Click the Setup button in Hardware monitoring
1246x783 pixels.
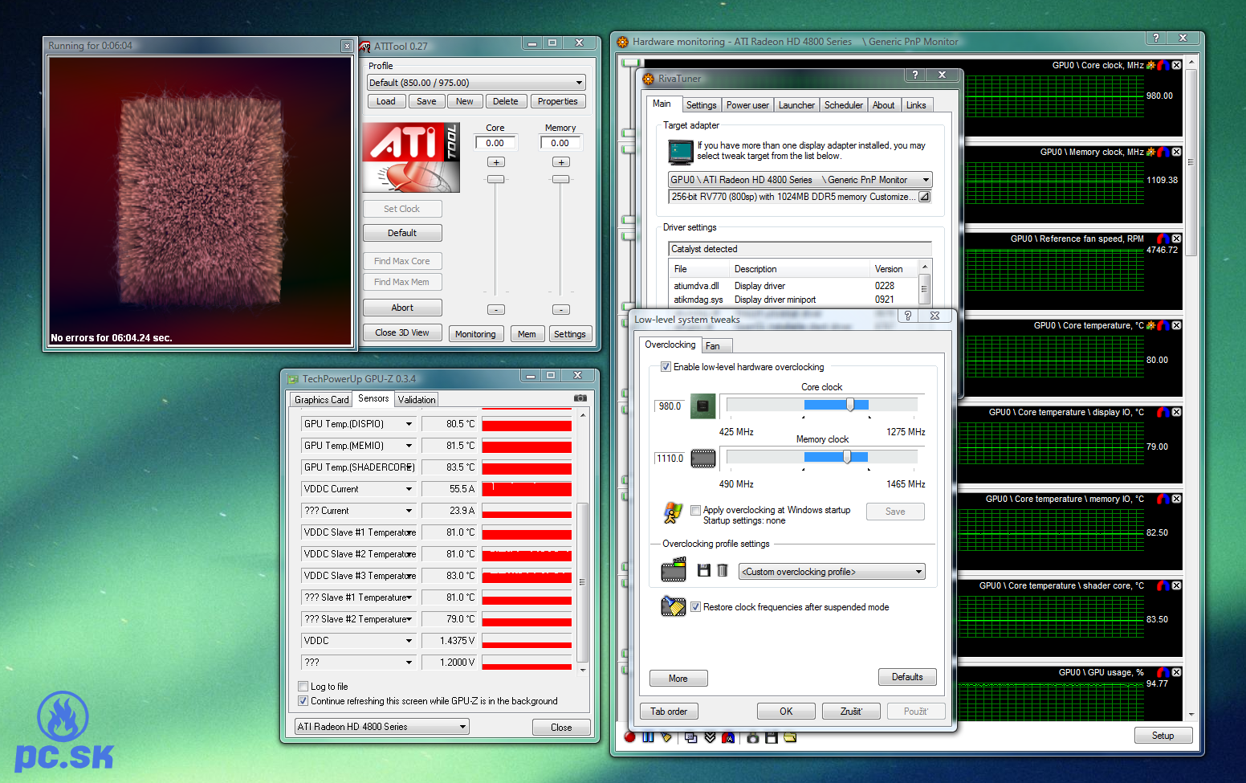click(x=1163, y=736)
